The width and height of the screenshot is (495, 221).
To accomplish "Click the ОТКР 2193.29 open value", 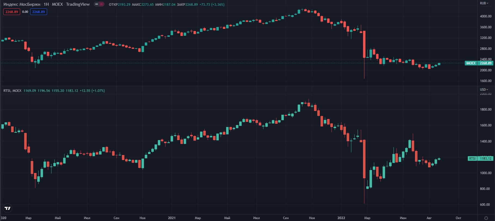I will click(x=119, y=5).
